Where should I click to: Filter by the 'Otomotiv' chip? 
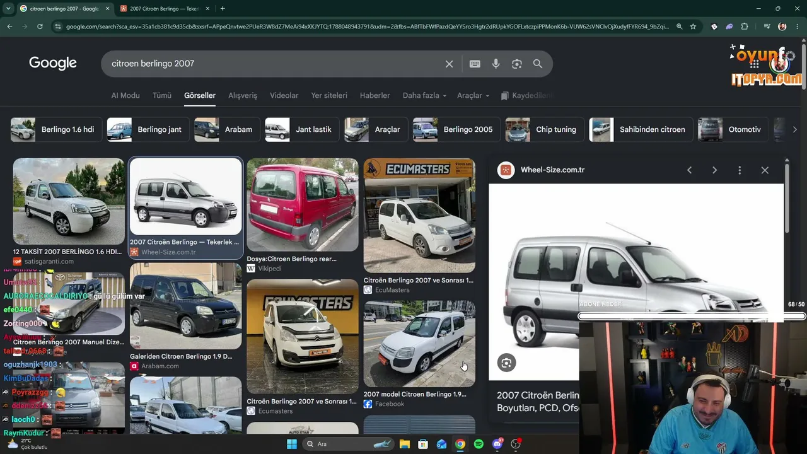[x=733, y=129]
